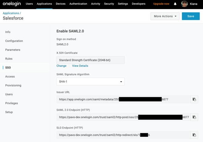Viewport: 203px width, 142px height.
Task: Click View Details certificate link
Action: (80, 66)
